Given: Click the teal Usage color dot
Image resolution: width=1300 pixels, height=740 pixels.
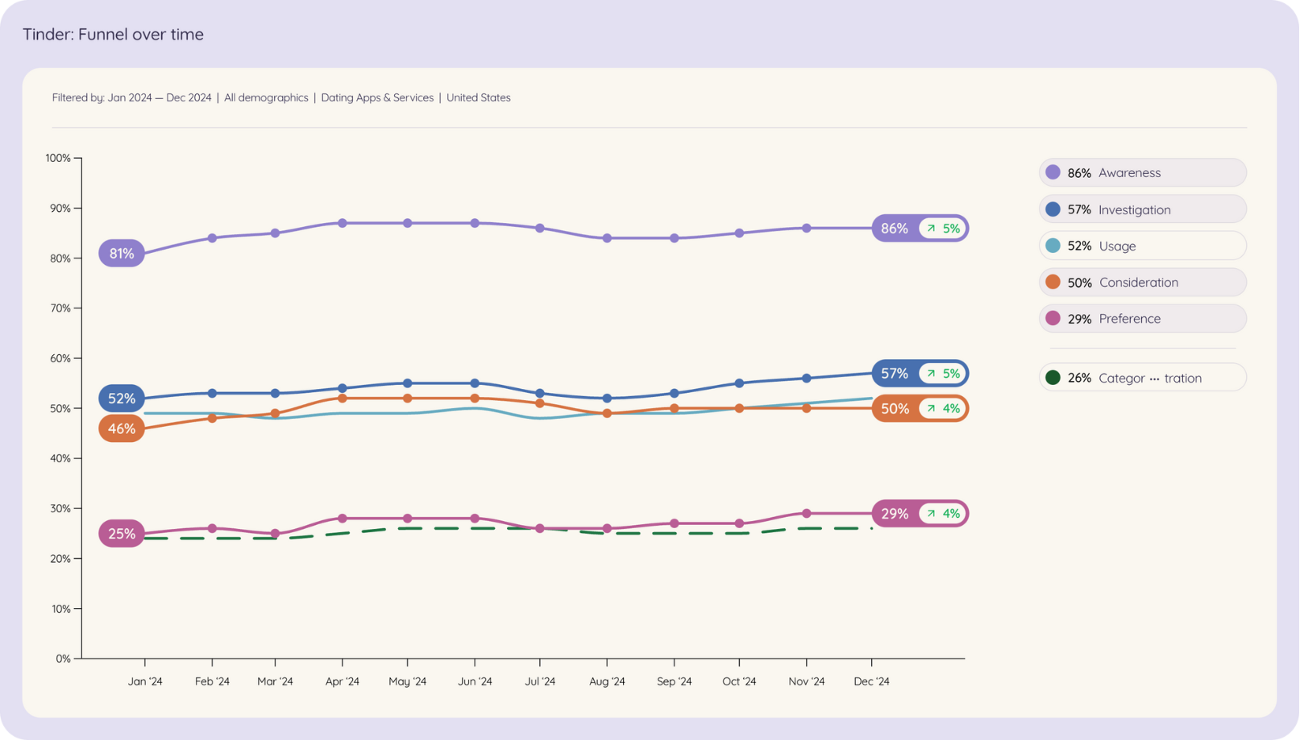Looking at the screenshot, I should (1053, 246).
